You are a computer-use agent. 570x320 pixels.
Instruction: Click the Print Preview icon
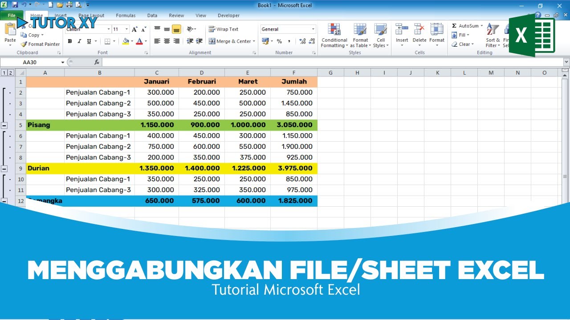tap(78, 5)
